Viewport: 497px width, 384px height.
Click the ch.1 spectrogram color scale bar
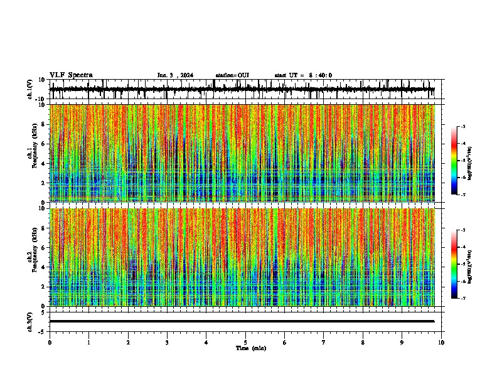coord(454,161)
